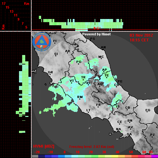Select the 15 altitude scale label
Screen dimensions: 158x158
coord(8,7)
